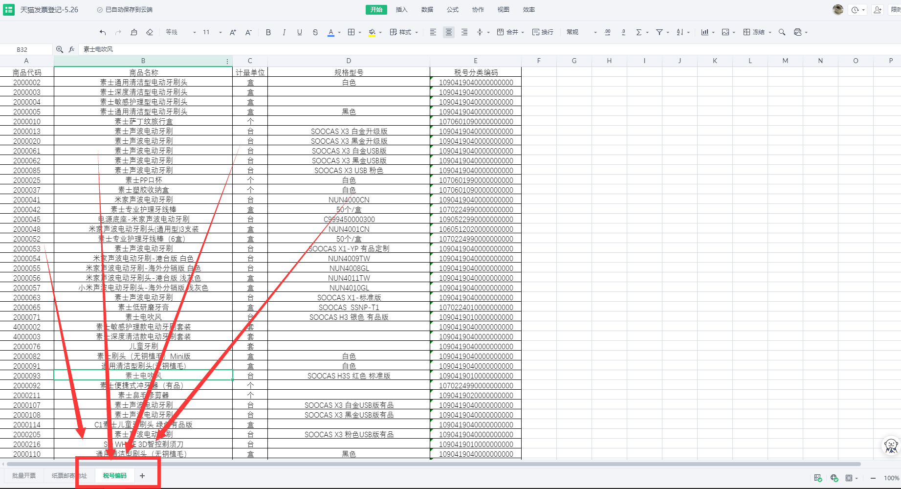This screenshot has height=489, width=901.
Task: Toggle bold formatting
Action: [268, 32]
